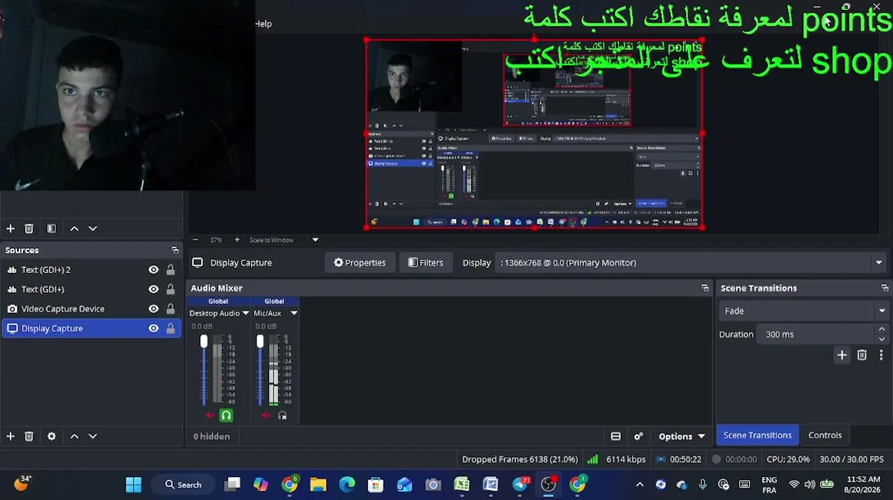Click the 0 hidden button in the Audio Mixer
Screen dimensions: 893x500
click(211, 436)
